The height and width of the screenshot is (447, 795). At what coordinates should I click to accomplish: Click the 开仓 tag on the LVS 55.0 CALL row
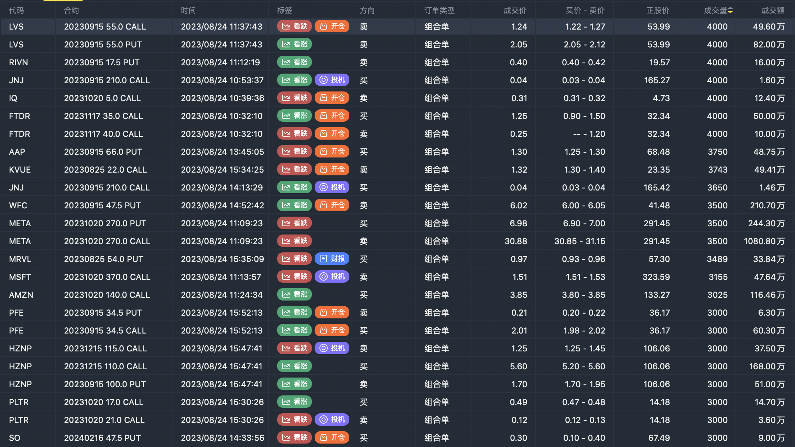(x=332, y=26)
